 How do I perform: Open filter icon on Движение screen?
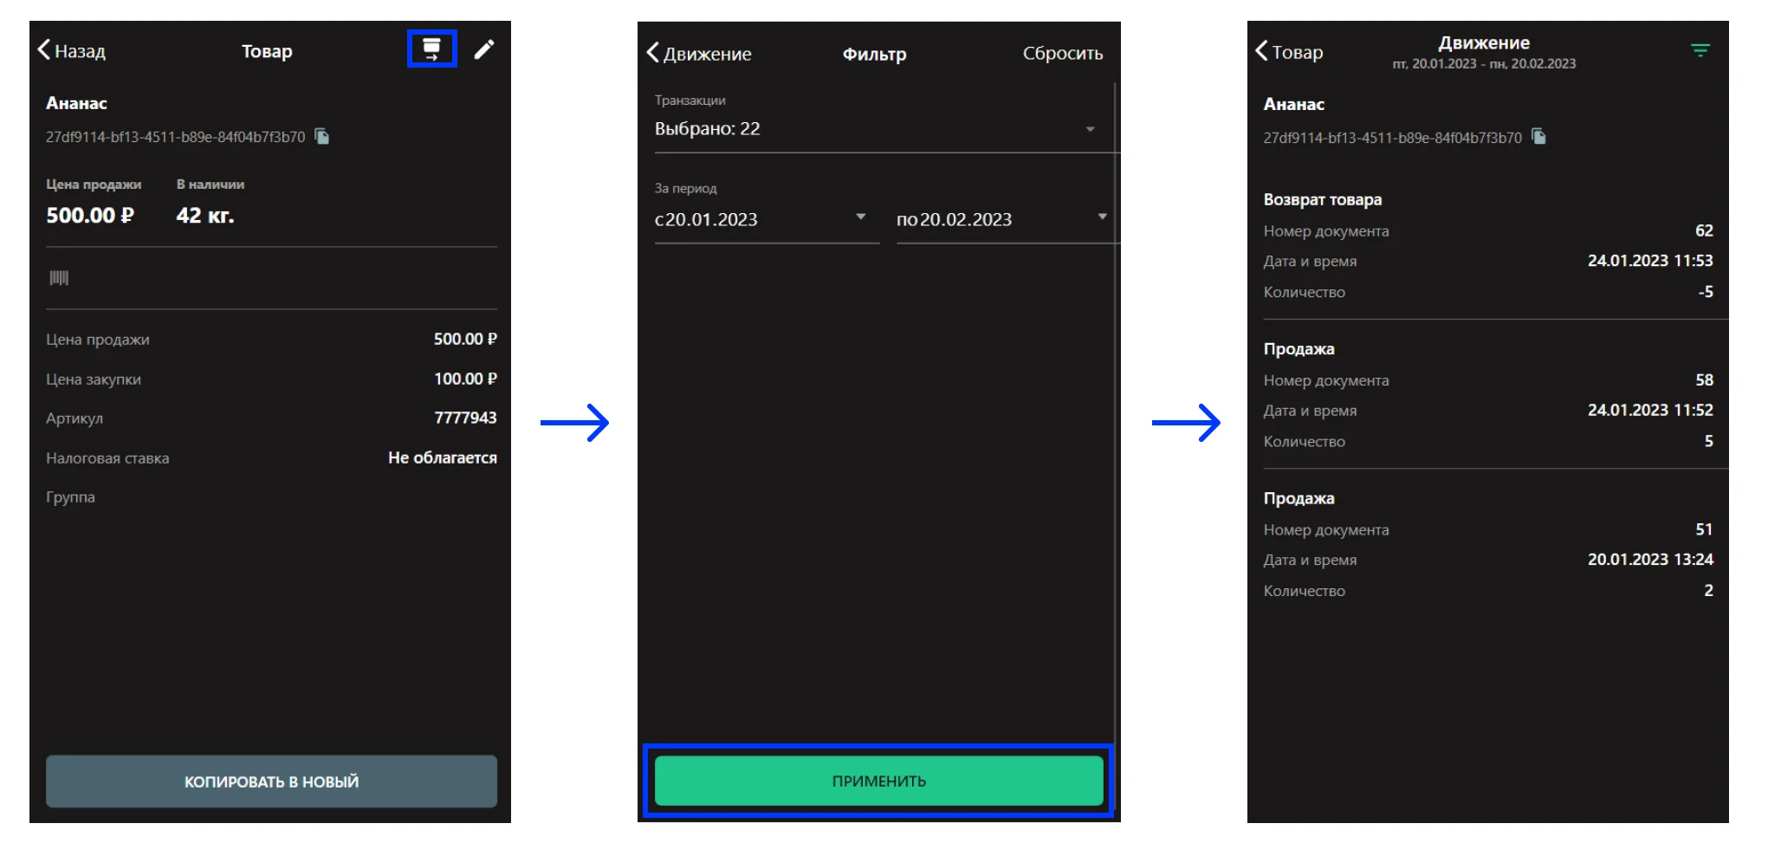(x=1700, y=51)
